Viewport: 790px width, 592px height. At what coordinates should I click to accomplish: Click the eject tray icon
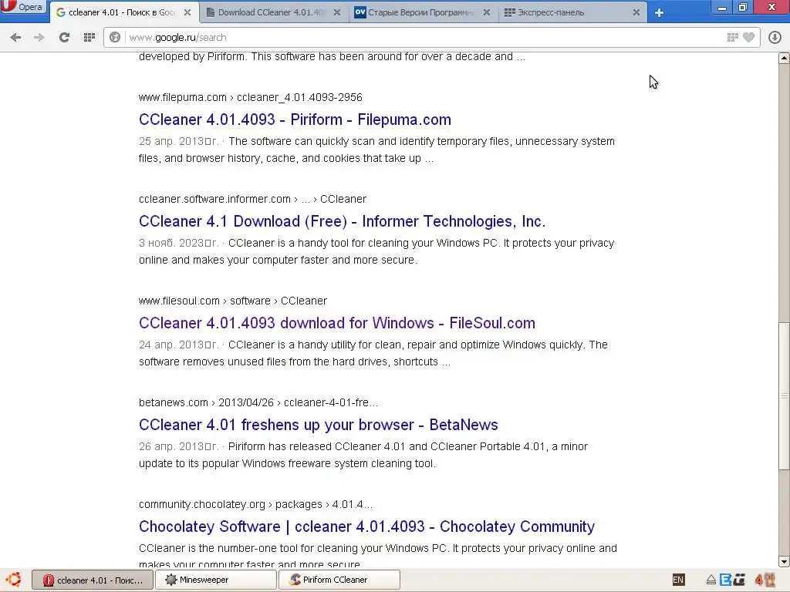pos(711,580)
